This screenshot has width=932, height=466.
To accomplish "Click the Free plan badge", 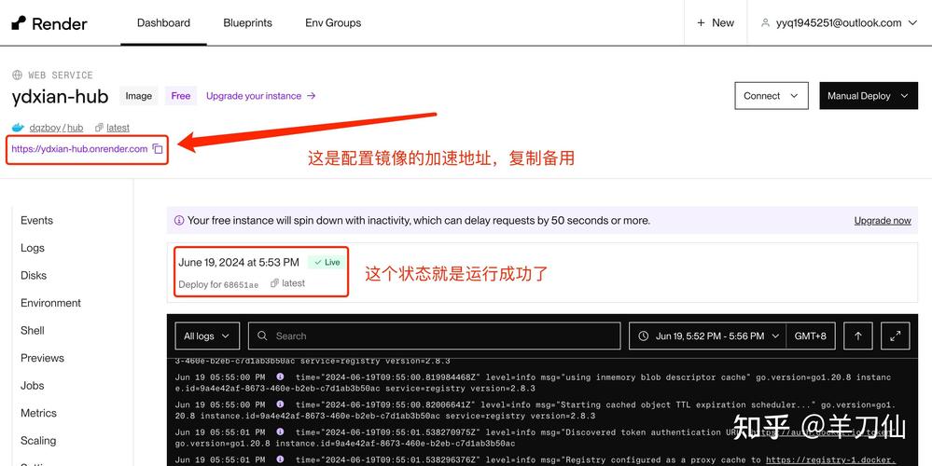I will pos(181,96).
